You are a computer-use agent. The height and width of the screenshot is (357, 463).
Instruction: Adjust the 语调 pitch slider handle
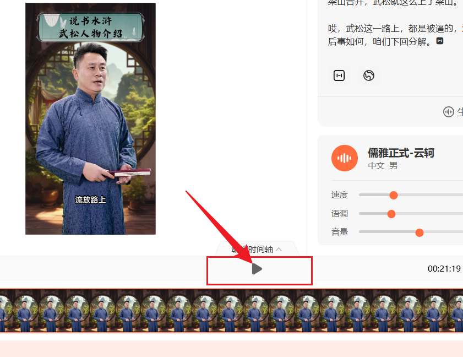(391, 214)
